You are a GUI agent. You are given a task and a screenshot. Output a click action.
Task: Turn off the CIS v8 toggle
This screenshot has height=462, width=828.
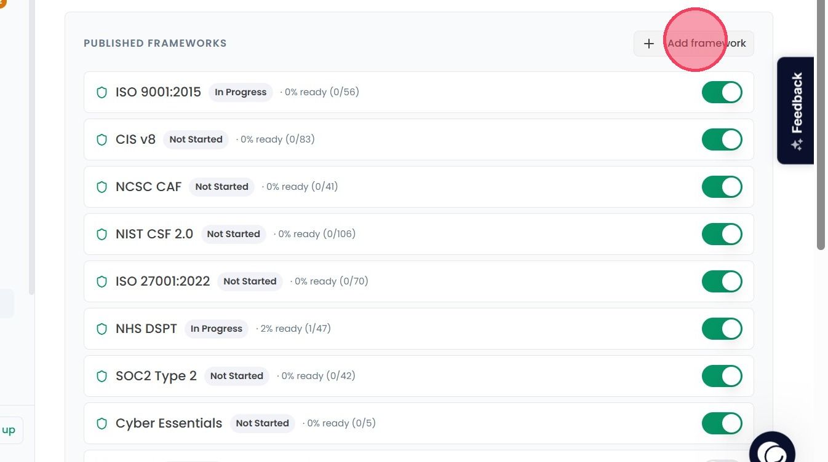722,139
